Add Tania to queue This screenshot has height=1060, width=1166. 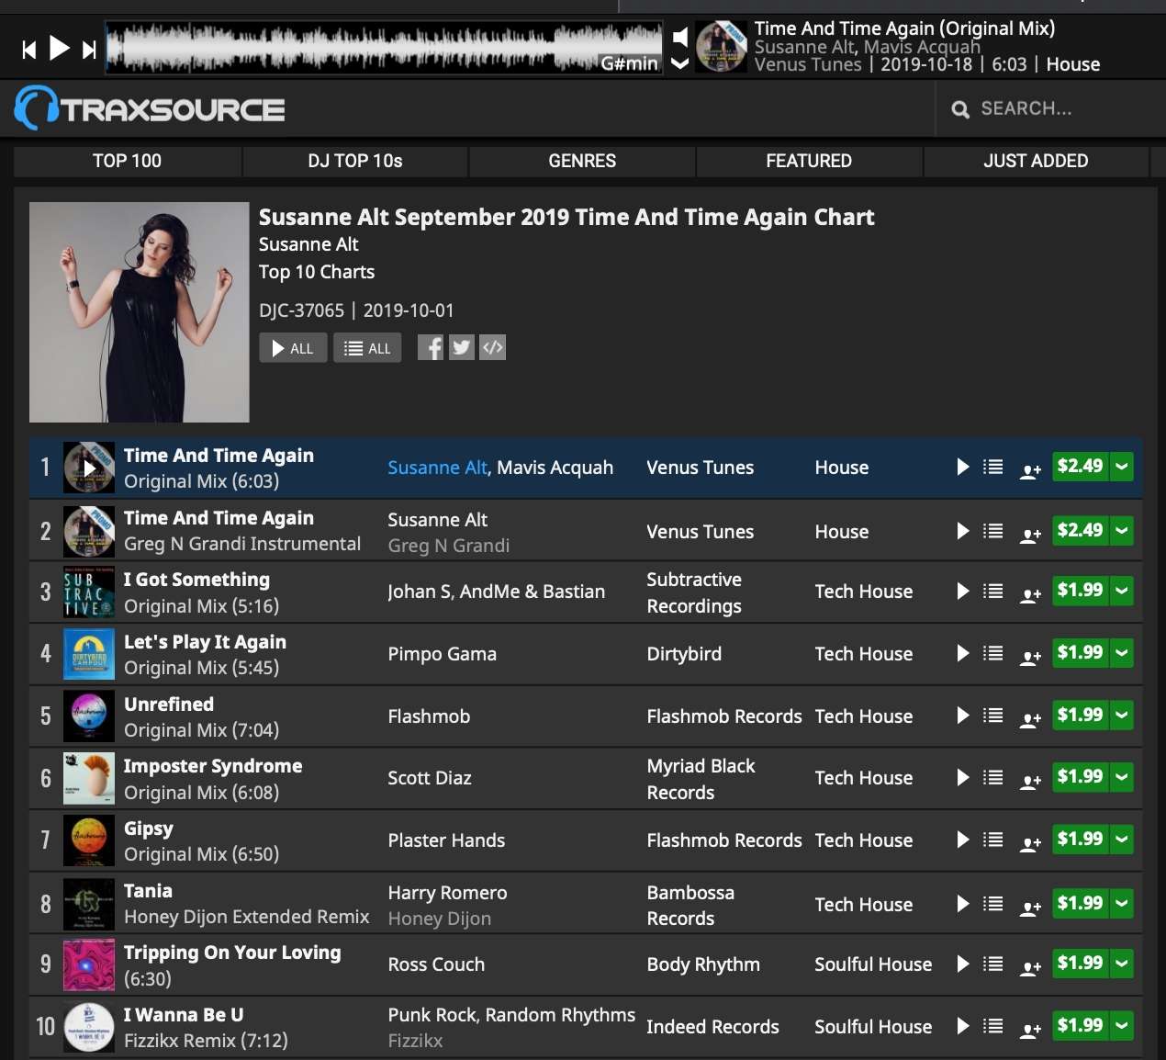(x=992, y=904)
